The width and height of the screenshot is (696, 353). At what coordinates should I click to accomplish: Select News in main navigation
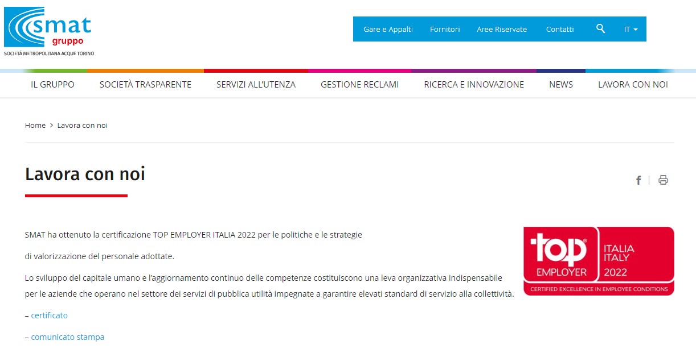click(x=561, y=85)
